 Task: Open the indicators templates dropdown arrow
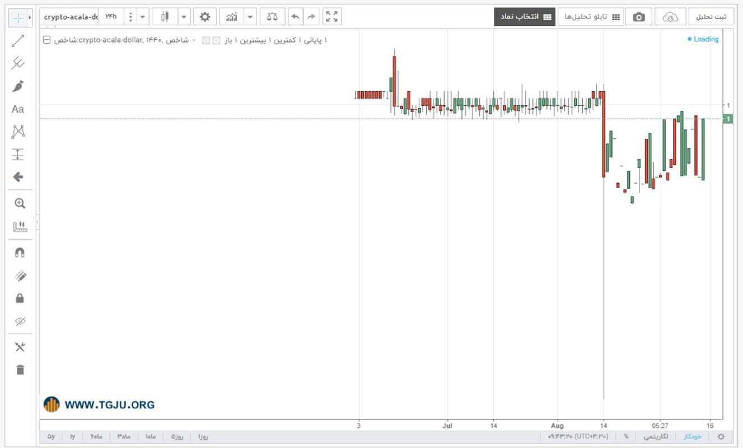point(251,17)
